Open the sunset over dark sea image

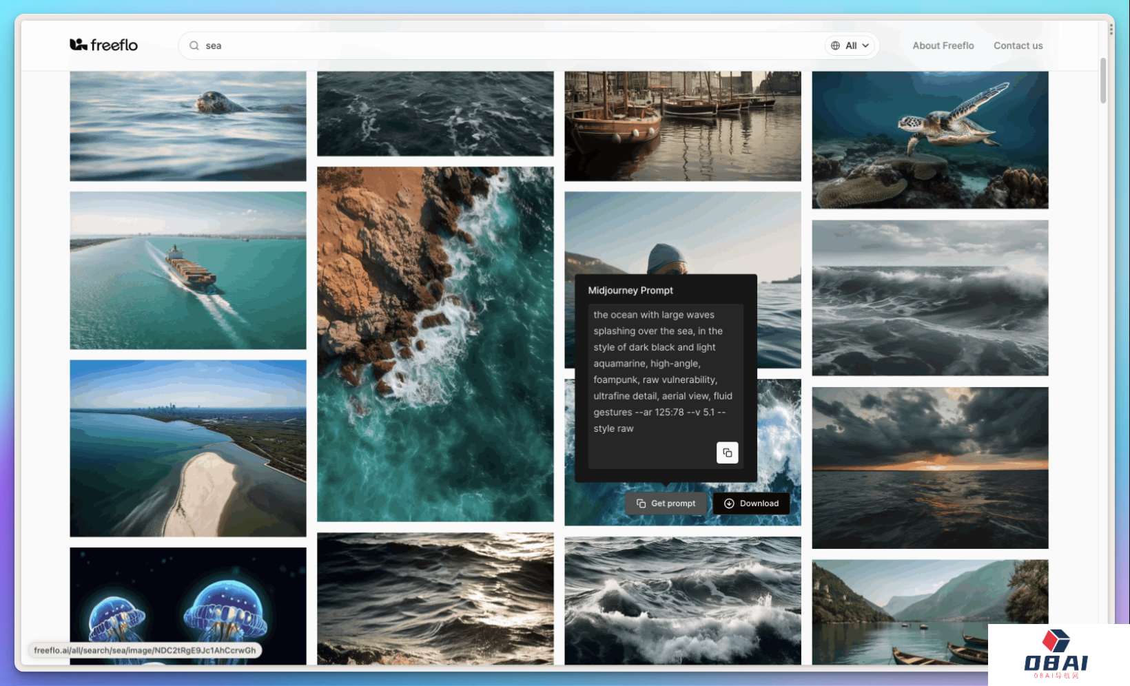[929, 468]
